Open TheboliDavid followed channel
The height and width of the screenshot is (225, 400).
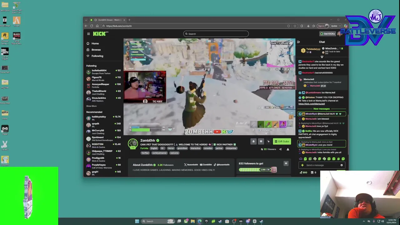point(103,92)
